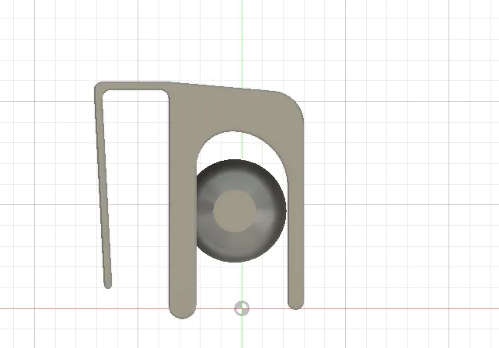Screen dimensions: 499x348
Task: Click the rounded tip of the thin arm
Action: coord(108,286)
